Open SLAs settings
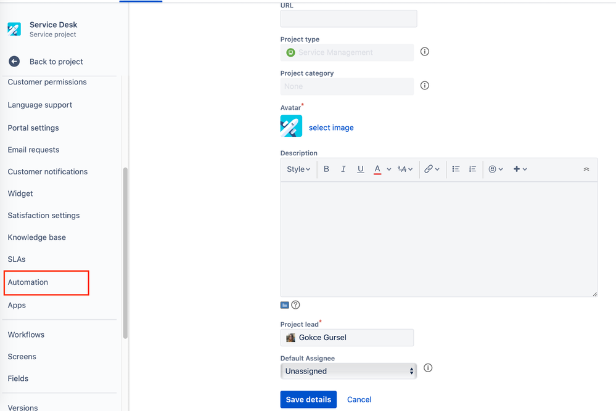This screenshot has height=411, width=616. pyautogui.click(x=17, y=259)
